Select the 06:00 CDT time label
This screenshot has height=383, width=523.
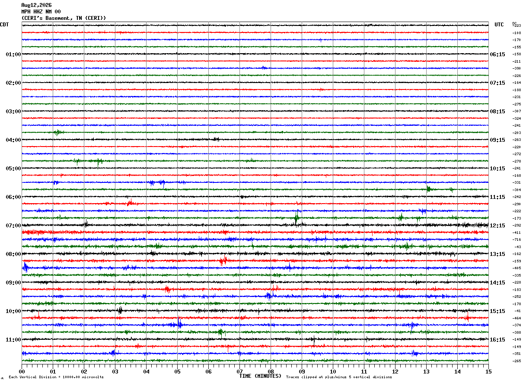tap(13, 197)
